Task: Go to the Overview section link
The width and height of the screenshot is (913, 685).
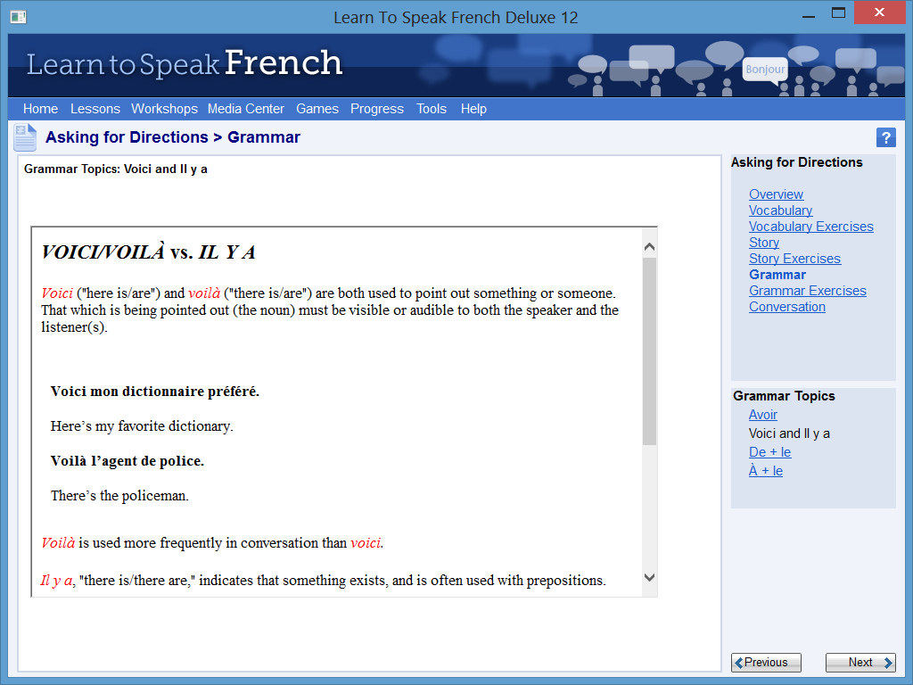Action: coord(776,194)
